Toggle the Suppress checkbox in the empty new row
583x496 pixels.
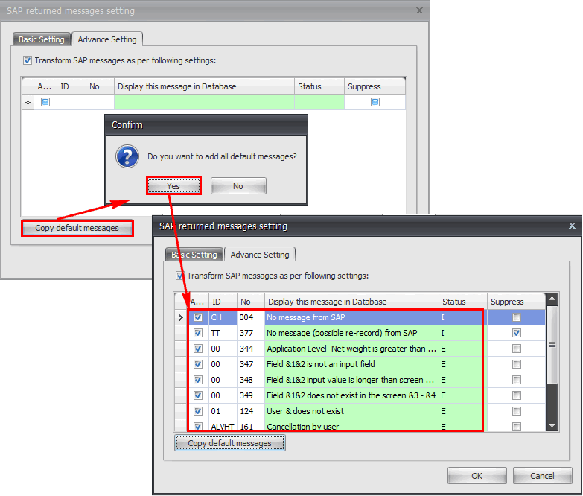pos(375,102)
